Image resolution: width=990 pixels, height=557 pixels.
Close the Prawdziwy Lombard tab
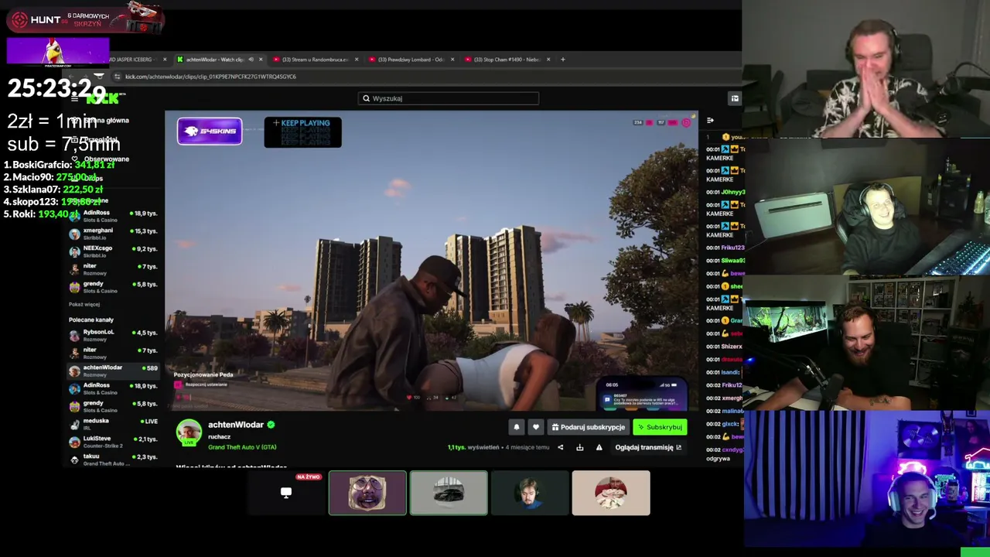[452, 60]
